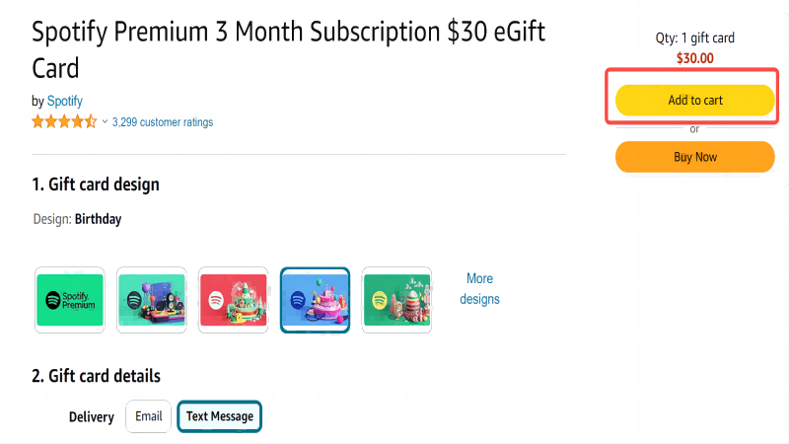Expand the rating breakdown chevron
This screenshot has width=789, height=444.
105,122
